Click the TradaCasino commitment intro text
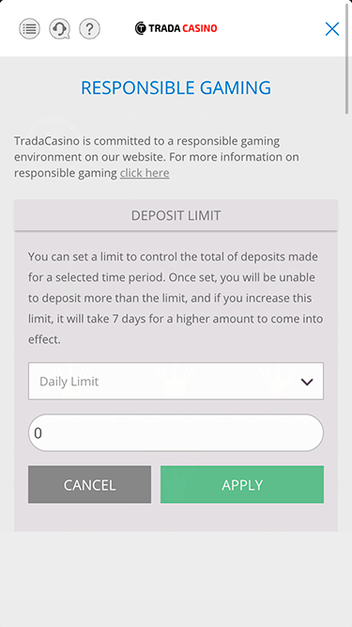The width and height of the screenshot is (352, 627). (157, 157)
